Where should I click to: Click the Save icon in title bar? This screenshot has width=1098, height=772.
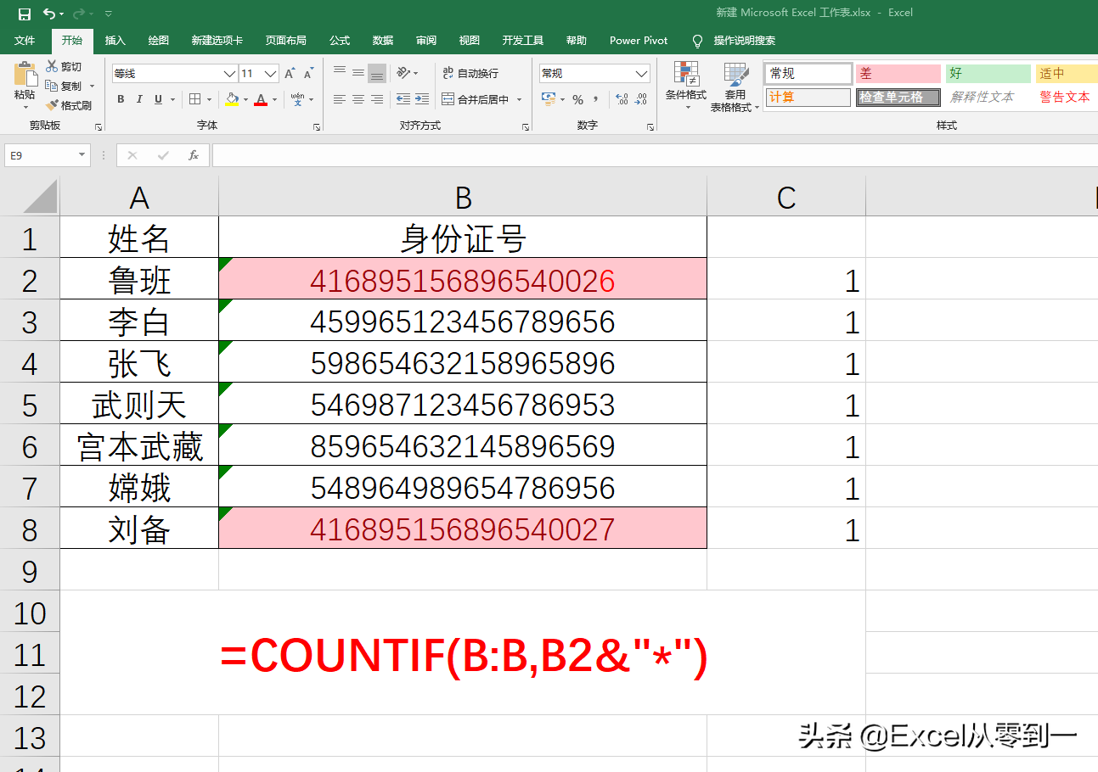25,14
